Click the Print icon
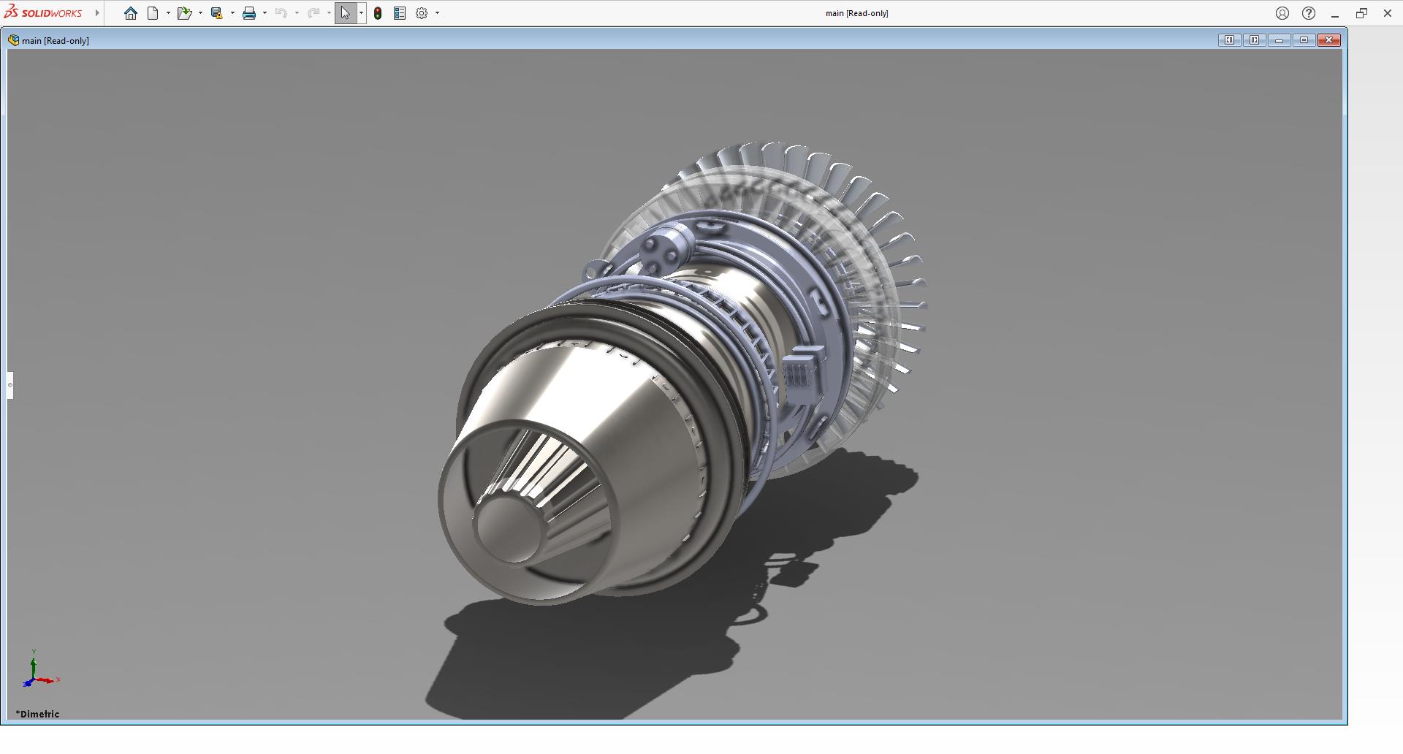Screen dimensions: 1403x754 click(249, 13)
